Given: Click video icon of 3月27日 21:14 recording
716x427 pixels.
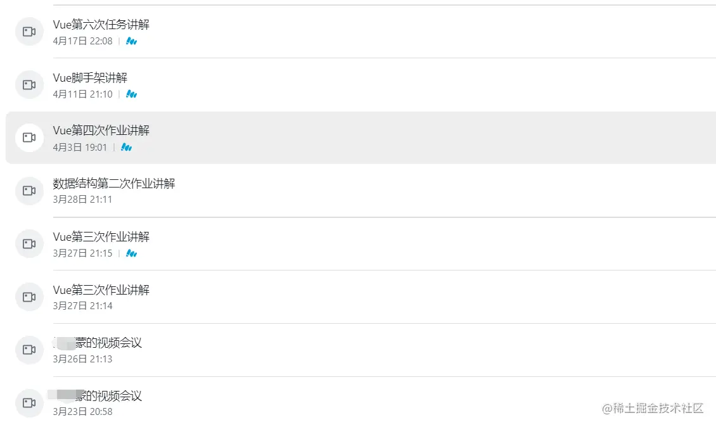Looking at the screenshot, I should 29,297.
